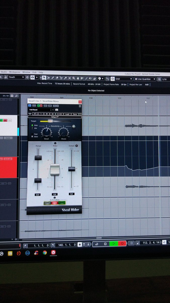The width and height of the screenshot is (170, 303).
Task: Set Vocal Rider Automation to WRITE
Action: pos(55,203)
